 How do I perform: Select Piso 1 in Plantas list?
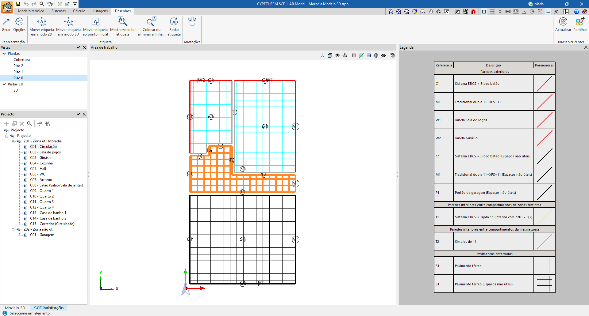pos(18,72)
